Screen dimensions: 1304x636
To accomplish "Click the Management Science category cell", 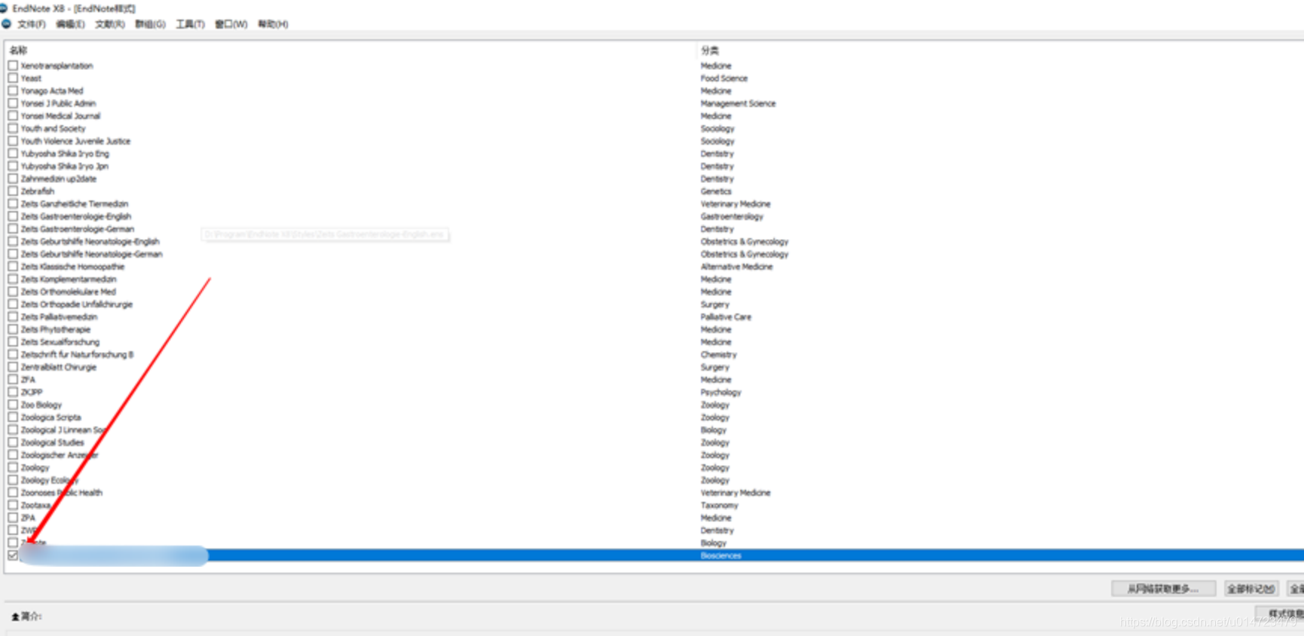I will tap(738, 103).
